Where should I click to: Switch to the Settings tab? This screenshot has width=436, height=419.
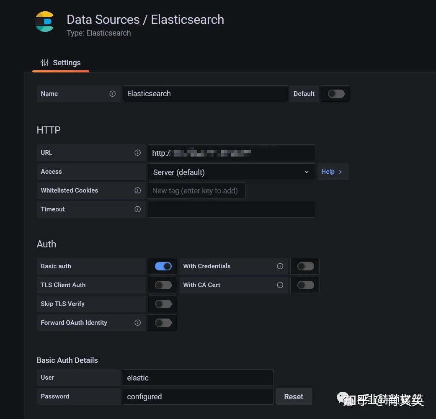tap(61, 63)
